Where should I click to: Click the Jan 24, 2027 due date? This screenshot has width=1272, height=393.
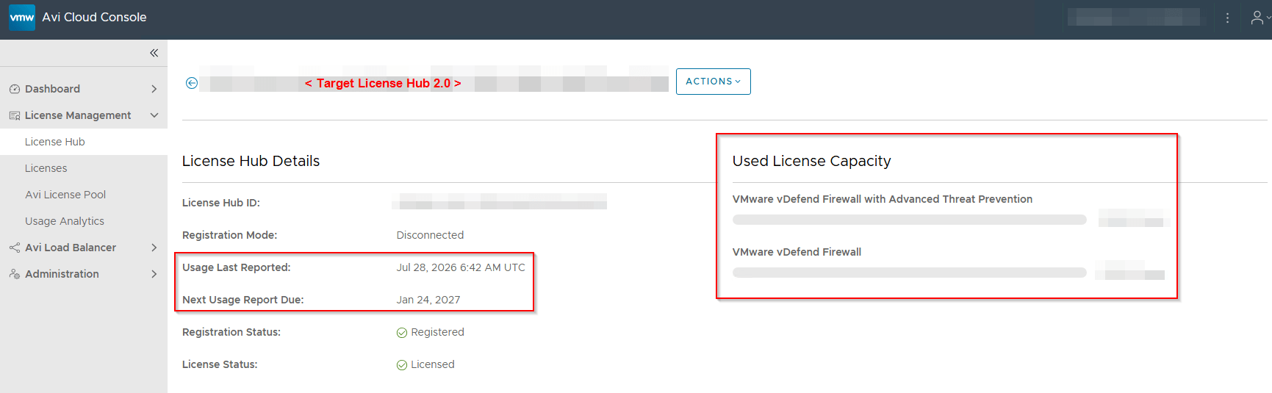(428, 300)
